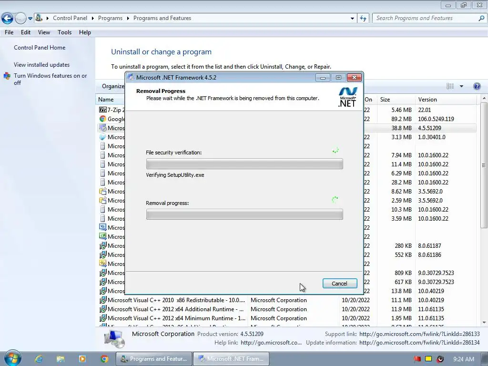Click 10.0.40219 version with 11.1 MB
Image resolution: width=488 pixels, height=366 pixels.
(x=431, y=300)
